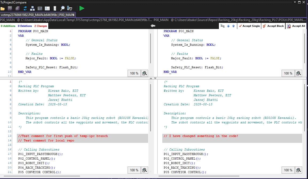Screen dimensions: 308x179
Task: Click the left-pointing merge arrow between panes
Action: click(x=153, y=26)
